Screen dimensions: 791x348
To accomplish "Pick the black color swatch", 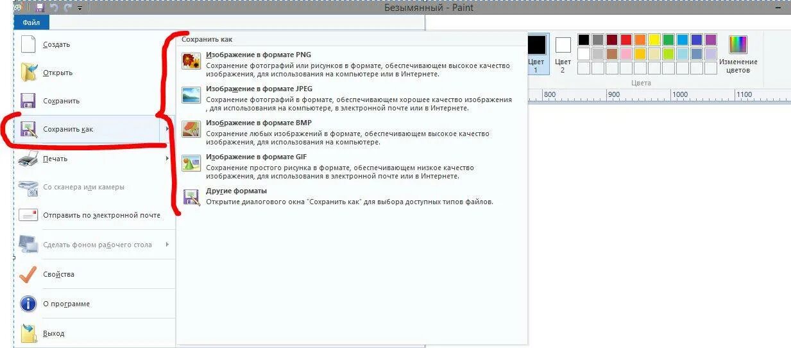I will tap(583, 40).
